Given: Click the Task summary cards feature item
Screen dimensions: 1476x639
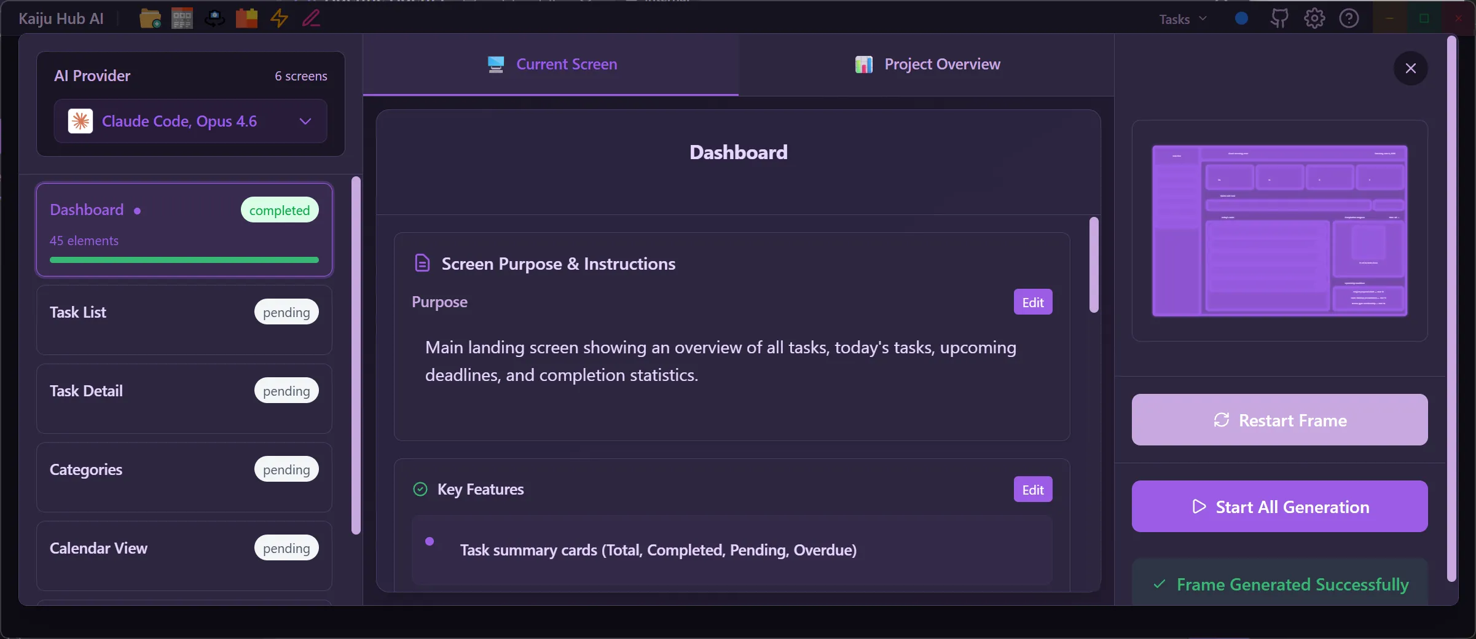Looking at the screenshot, I should (x=732, y=549).
